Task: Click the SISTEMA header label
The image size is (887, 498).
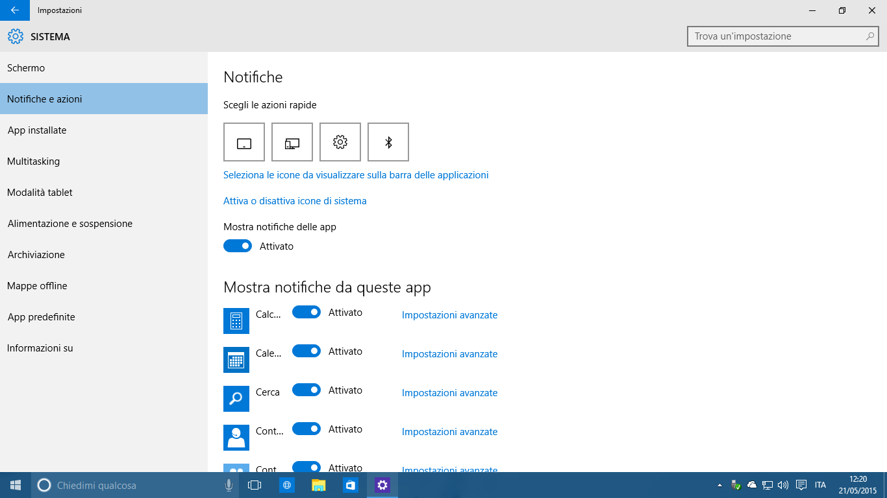Action: click(x=50, y=37)
